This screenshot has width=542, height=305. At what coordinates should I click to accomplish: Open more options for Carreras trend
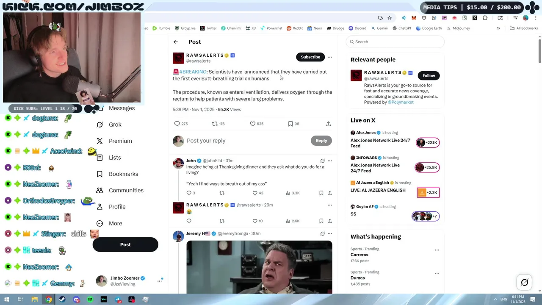click(x=437, y=250)
